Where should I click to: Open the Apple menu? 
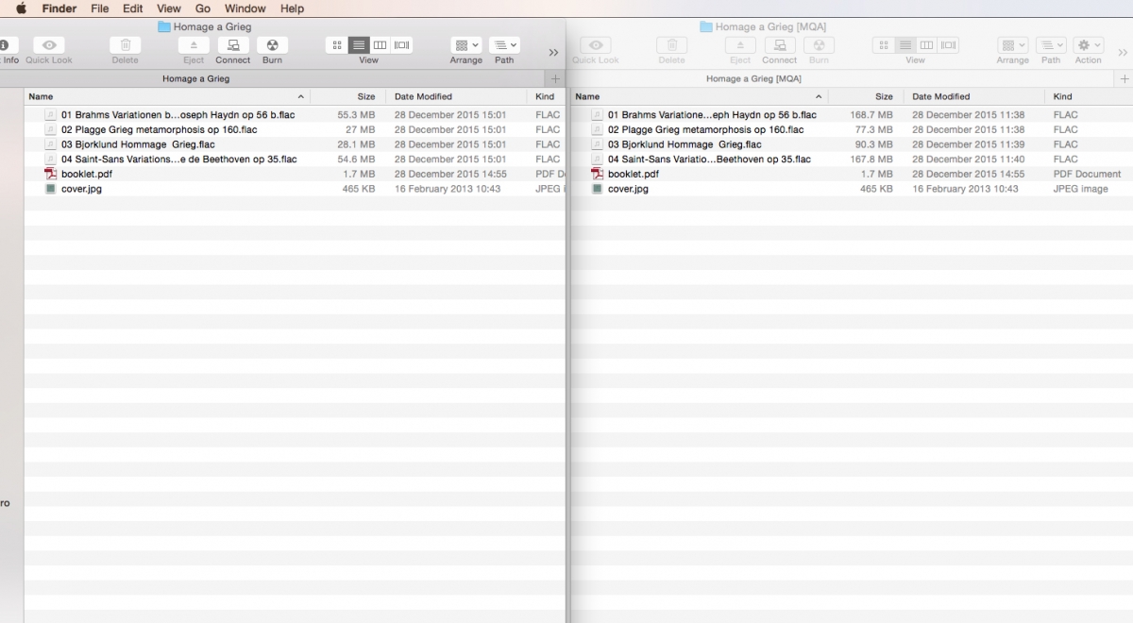coord(21,8)
